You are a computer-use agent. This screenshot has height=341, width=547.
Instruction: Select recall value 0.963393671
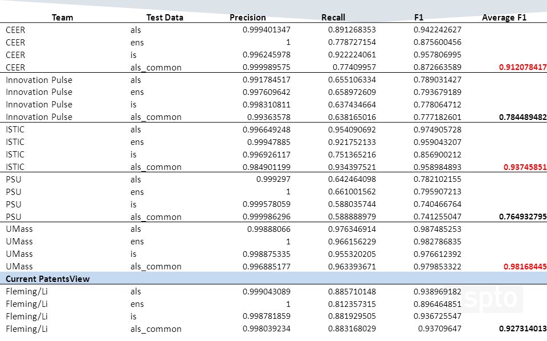352,267
